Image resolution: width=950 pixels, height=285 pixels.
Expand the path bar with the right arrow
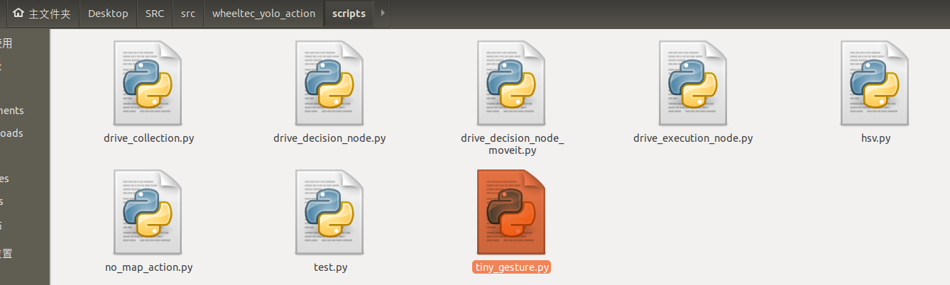click(383, 13)
